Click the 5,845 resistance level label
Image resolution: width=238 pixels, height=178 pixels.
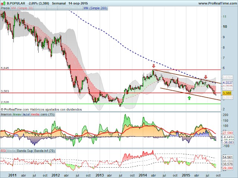click(x=5, y=68)
